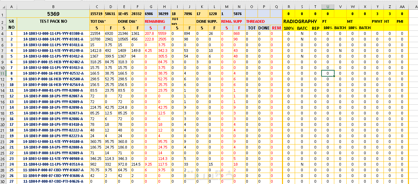Click the RADIOGRAPHY header cell
418x184 pixels.
coord(302,21)
